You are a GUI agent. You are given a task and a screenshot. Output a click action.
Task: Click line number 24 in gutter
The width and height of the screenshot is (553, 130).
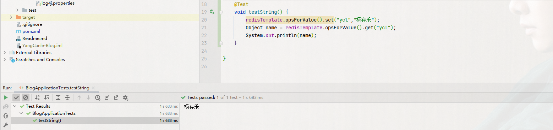pos(204,51)
